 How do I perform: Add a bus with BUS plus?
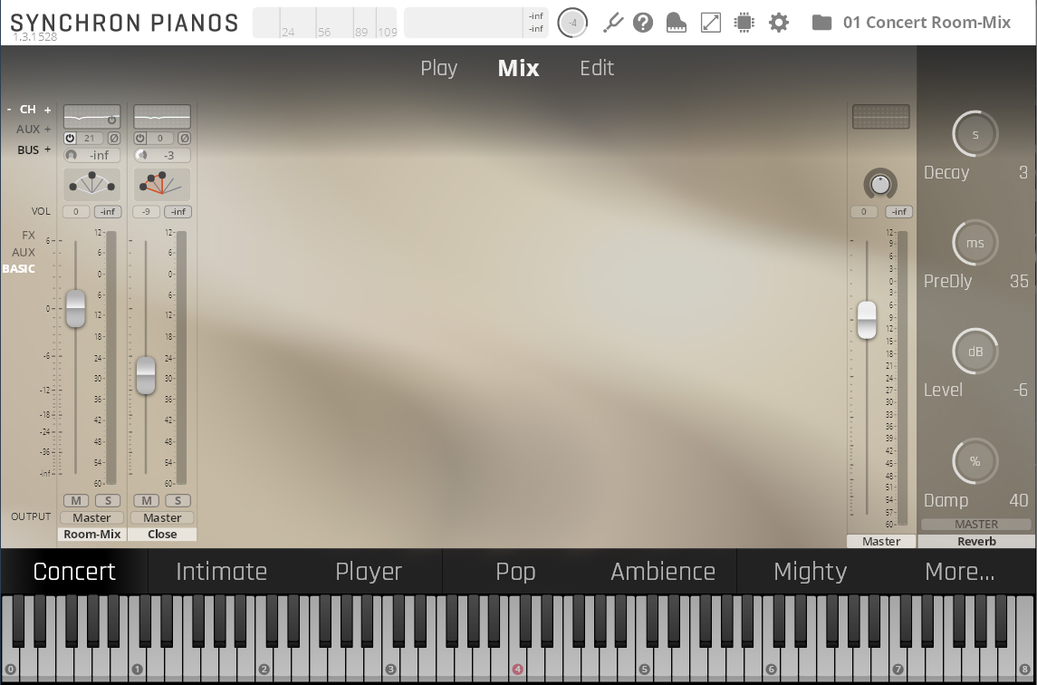coord(47,150)
